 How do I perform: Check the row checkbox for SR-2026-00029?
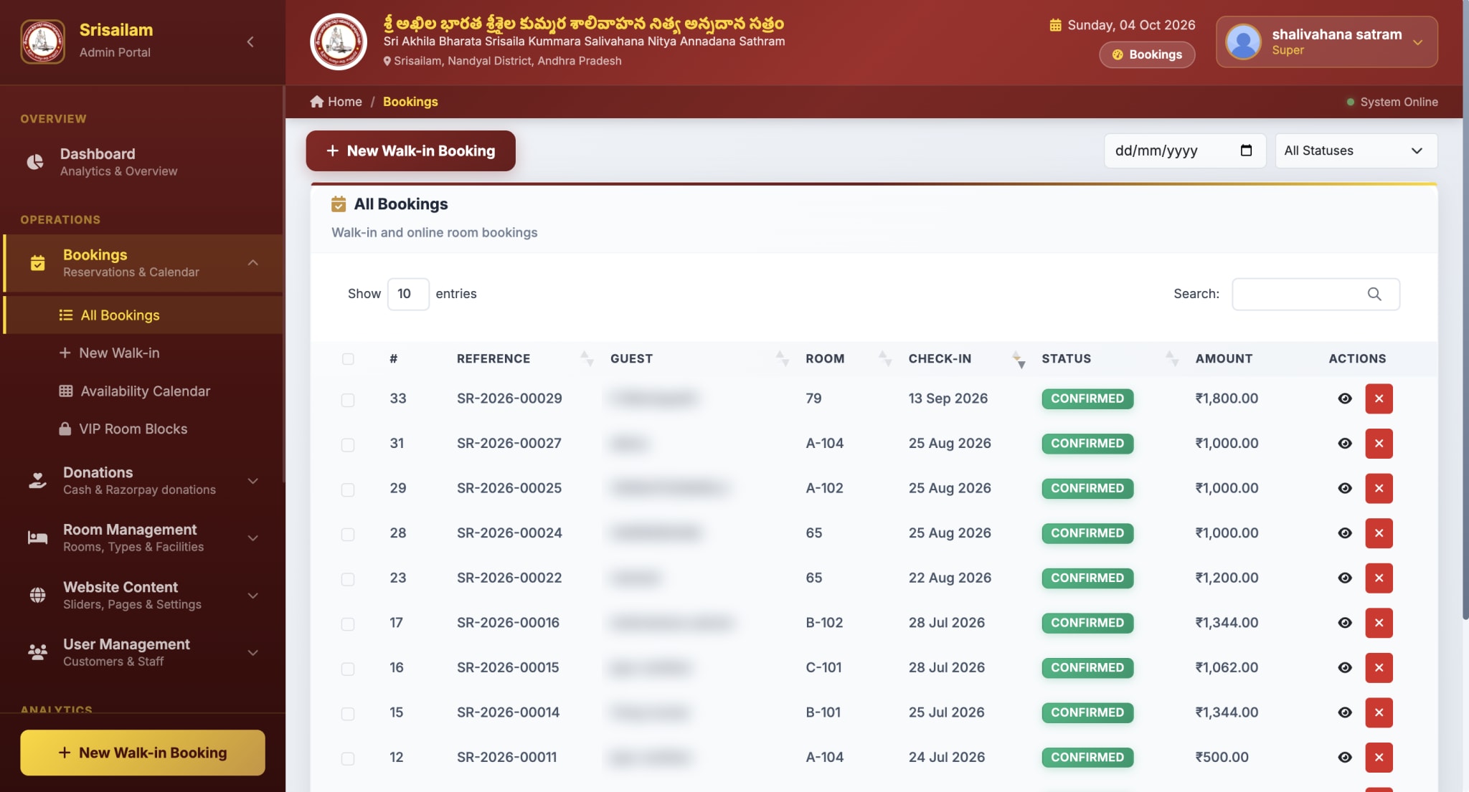coord(348,400)
